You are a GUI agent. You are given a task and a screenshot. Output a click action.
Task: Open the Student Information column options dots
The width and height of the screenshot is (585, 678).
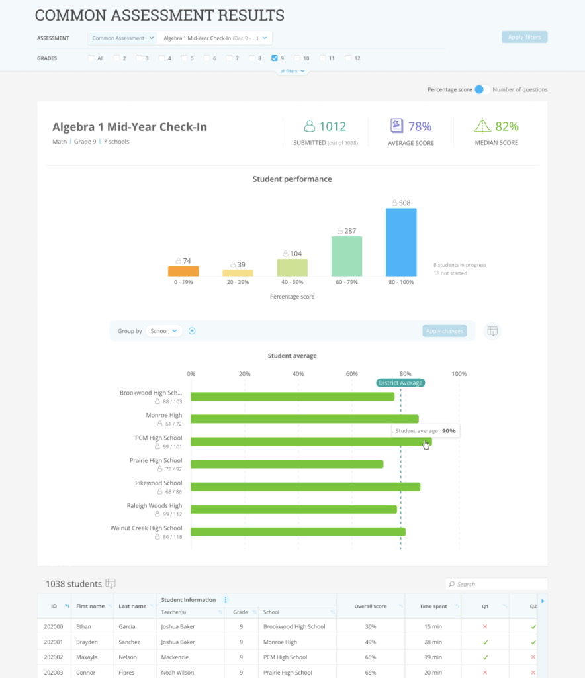(226, 600)
